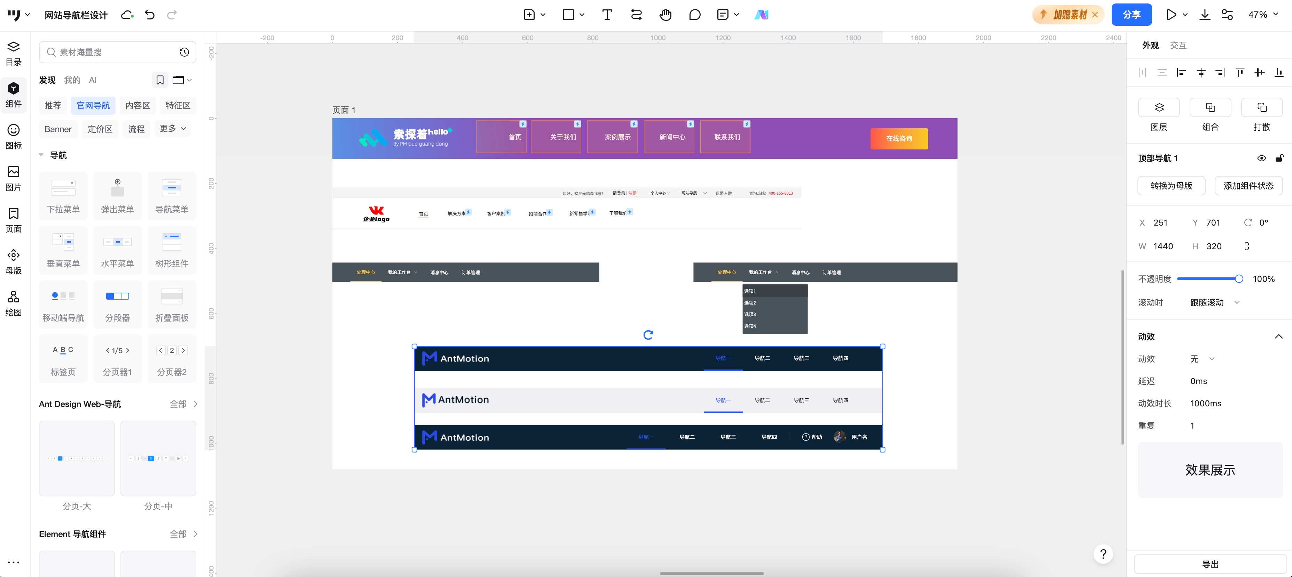Click the 效果展示 preview area
Screen dimensions: 1292x577
click(x=1210, y=470)
